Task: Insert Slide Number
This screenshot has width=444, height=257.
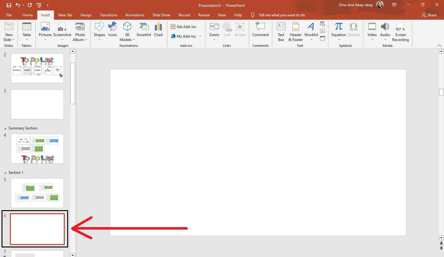Action: coord(323,31)
